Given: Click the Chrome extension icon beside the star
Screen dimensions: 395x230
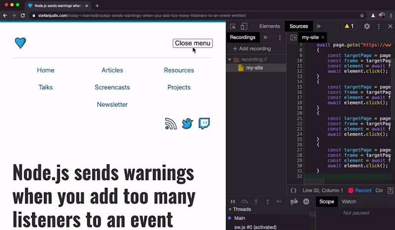Looking at the screenshot, I should click(373, 16).
